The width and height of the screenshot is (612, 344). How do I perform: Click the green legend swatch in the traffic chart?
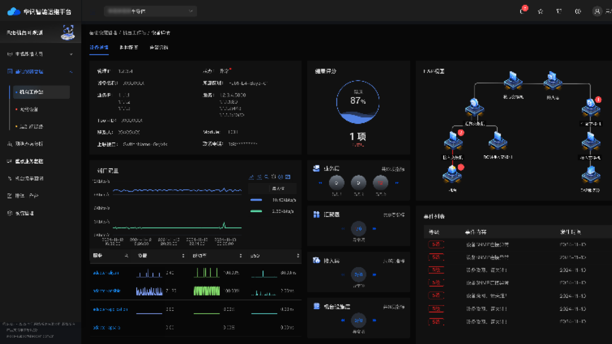(256, 211)
